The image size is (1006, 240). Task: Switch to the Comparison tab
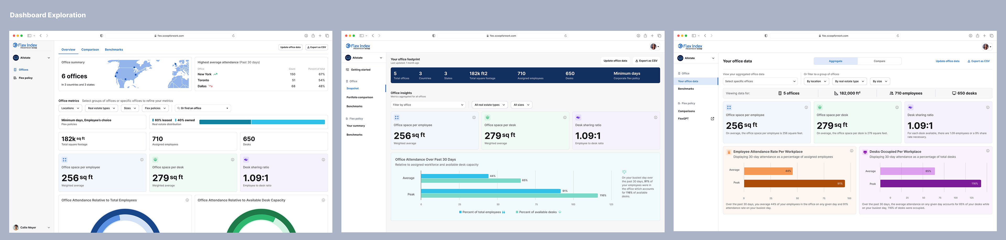click(x=90, y=50)
